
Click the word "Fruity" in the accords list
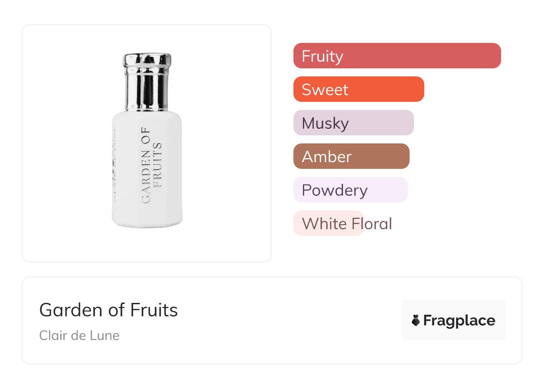[x=322, y=56]
